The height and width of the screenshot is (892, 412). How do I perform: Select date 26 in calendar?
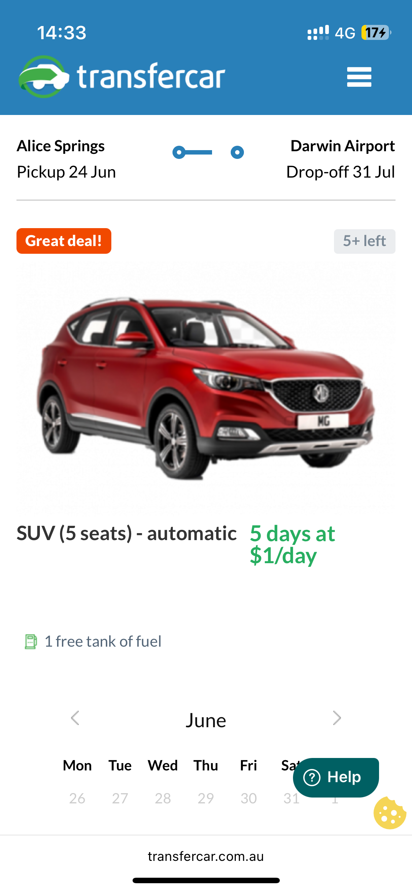click(x=77, y=798)
